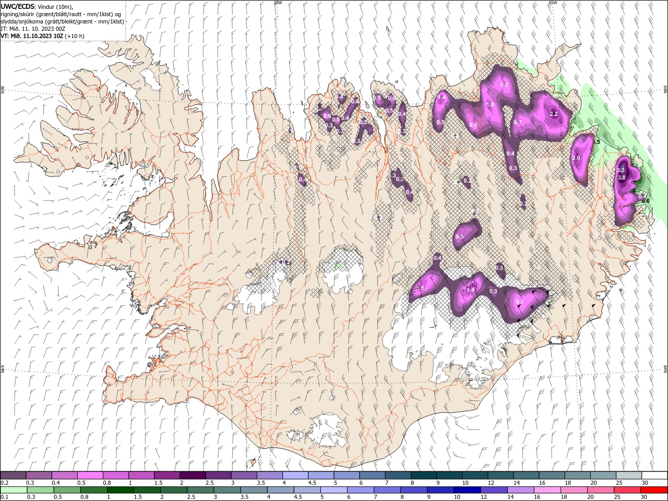Click the palest green rain swatch between 0.1 and 0.3

14,490
